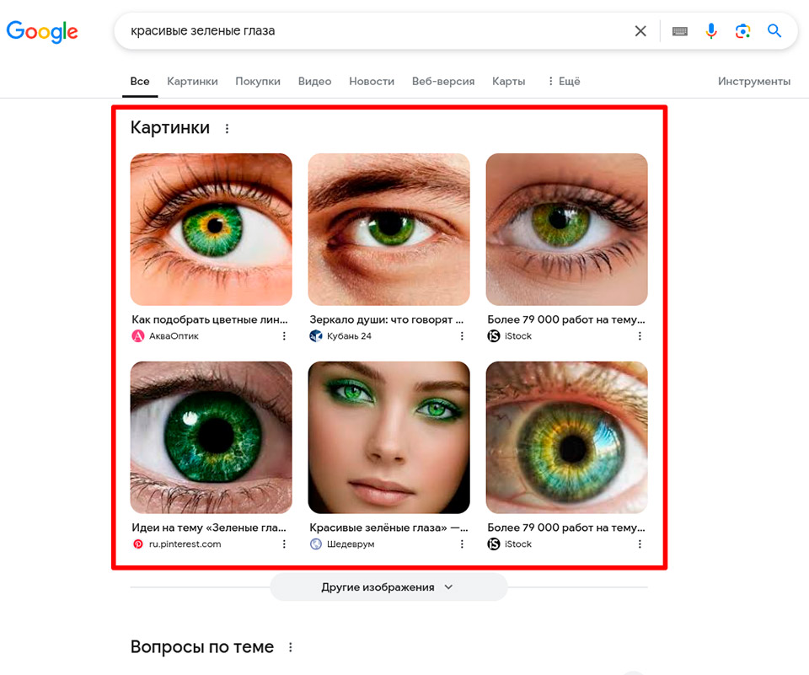Image resolution: width=809 pixels, height=675 pixels.
Task: Submit search with magnifying glass icon
Action: (x=774, y=31)
